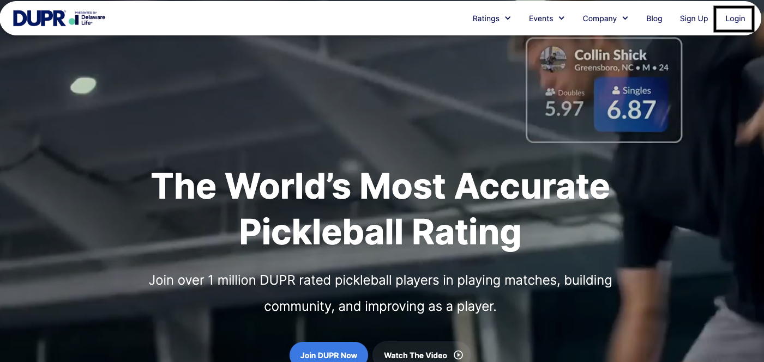Expand the Ratings dropdown chevron

click(508, 18)
